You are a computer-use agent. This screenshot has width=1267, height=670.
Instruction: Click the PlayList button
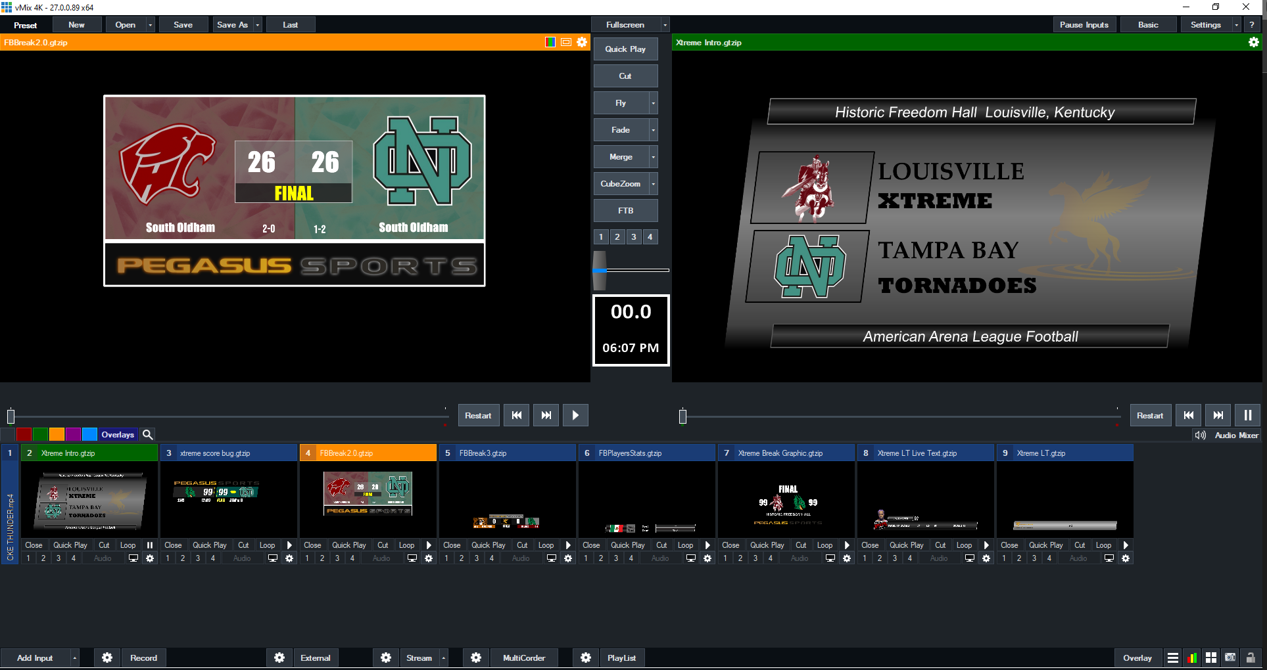pos(621,658)
